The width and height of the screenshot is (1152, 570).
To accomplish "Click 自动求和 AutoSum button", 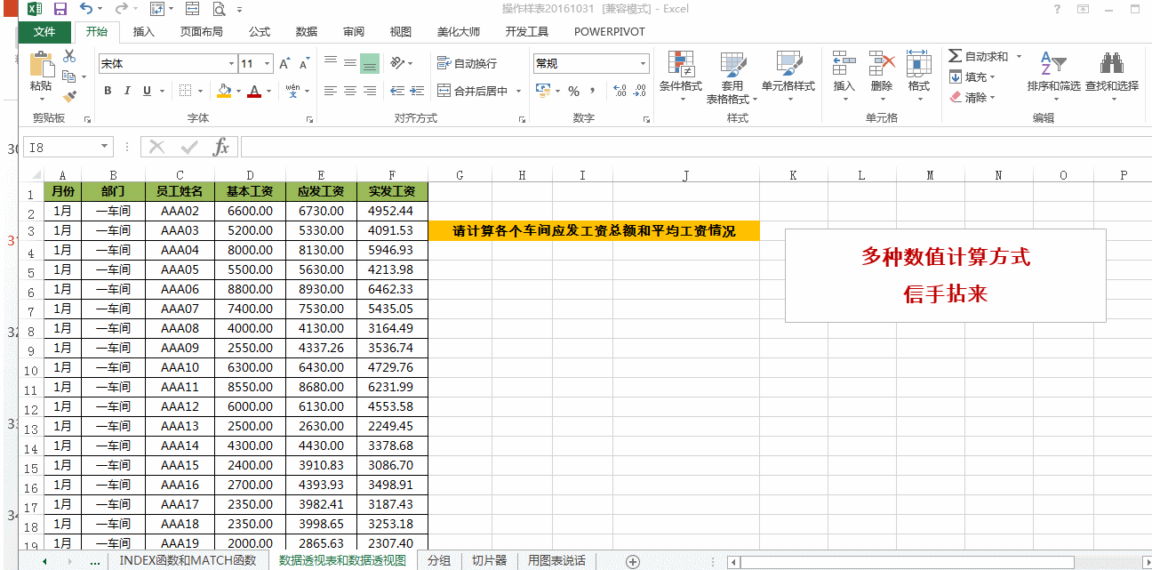I will [x=979, y=56].
